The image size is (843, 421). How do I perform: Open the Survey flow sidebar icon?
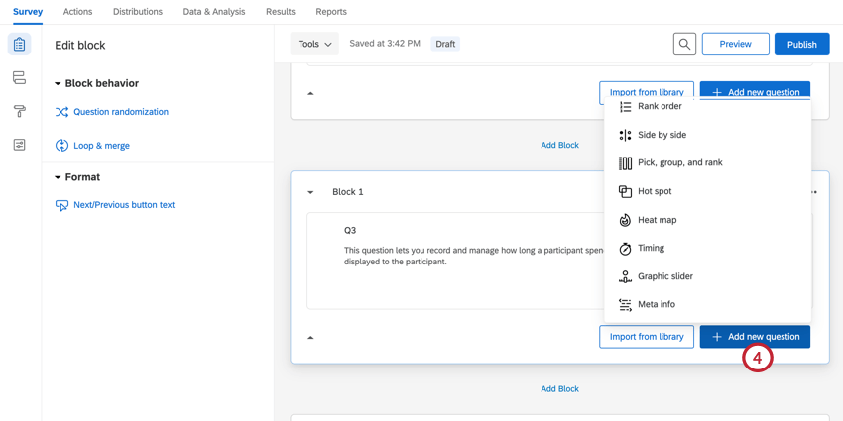click(19, 78)
